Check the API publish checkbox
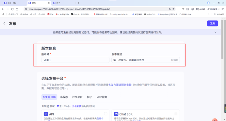The width and height of the screenshot is (226, 121). click(x=105, y=114)
